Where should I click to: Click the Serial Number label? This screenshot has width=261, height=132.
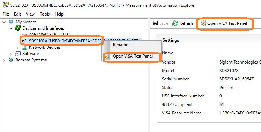[x=175, y=79]
